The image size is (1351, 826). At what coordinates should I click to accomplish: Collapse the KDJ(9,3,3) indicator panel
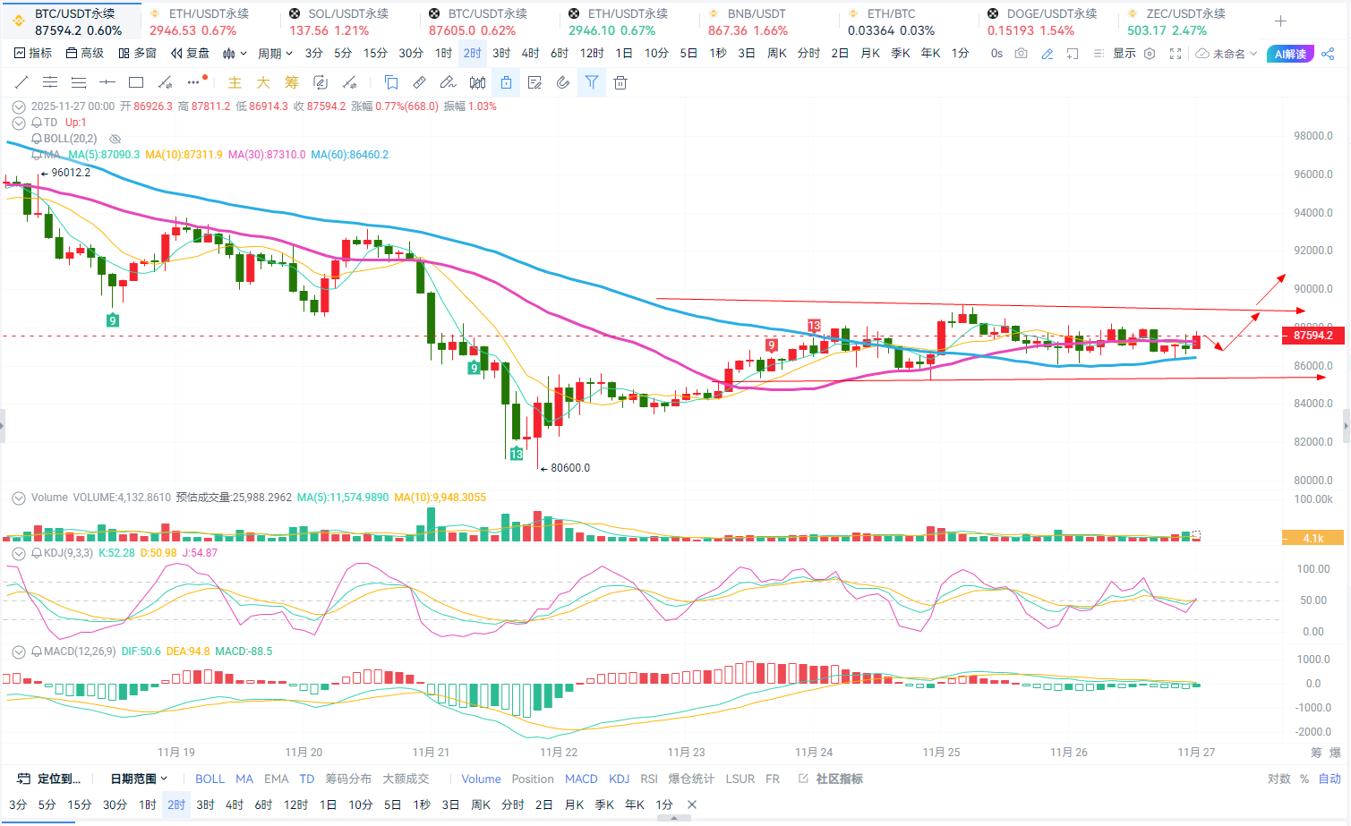click(x=18, y=553)
